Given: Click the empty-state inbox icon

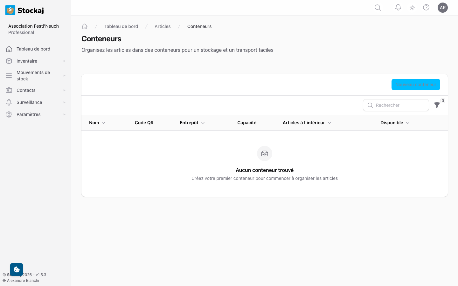Looking at the screenshot, I should pyautogui.click(x=265, y=153).
